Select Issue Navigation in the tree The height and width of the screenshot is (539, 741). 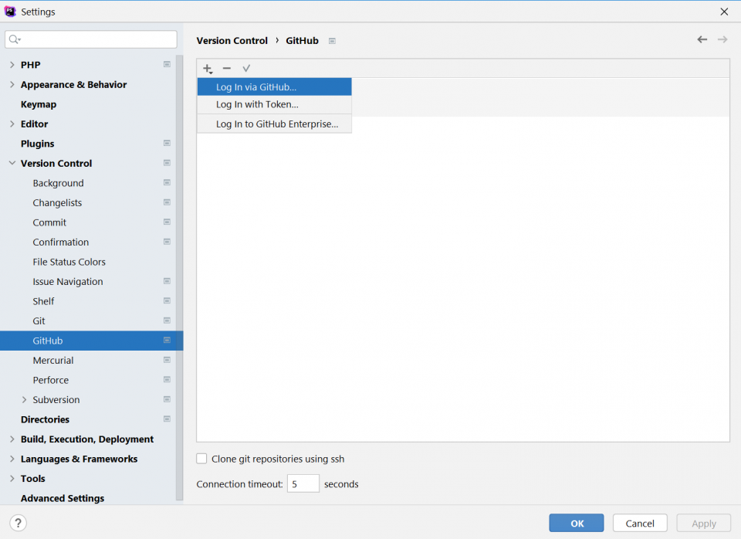[68, 282]
